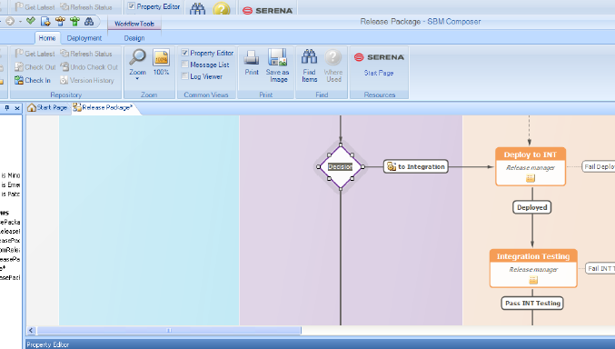The height and width of the screenshot is (349, 615).
Task: Click Check Out in Repository group
Action: point(35,67)
